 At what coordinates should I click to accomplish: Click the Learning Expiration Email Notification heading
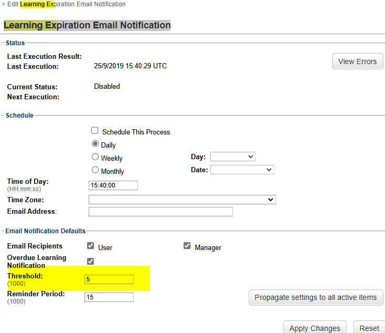pos(87,25)
